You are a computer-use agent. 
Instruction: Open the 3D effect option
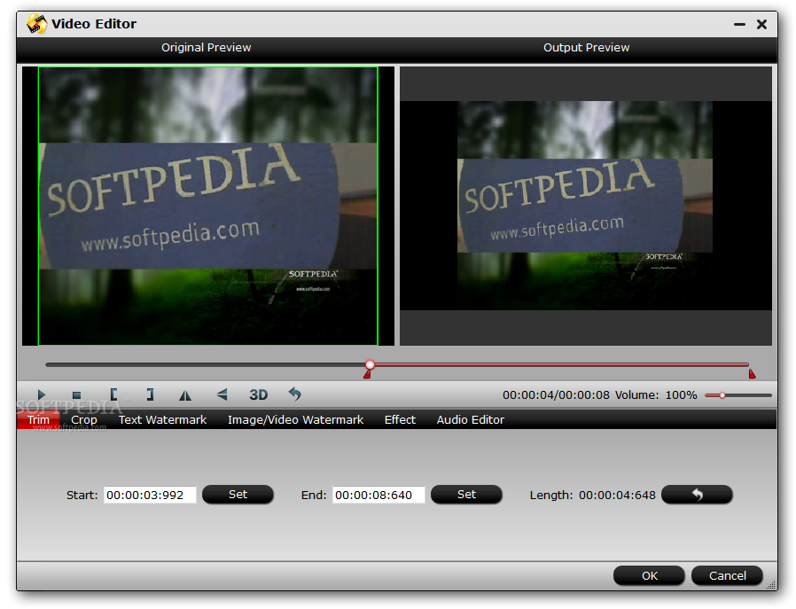[259, 394]
